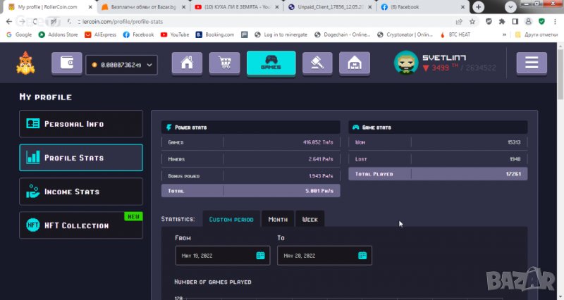Open the storage garage icon
The width and height of the screenshot is (564, 300).
[x=354, y=63]
